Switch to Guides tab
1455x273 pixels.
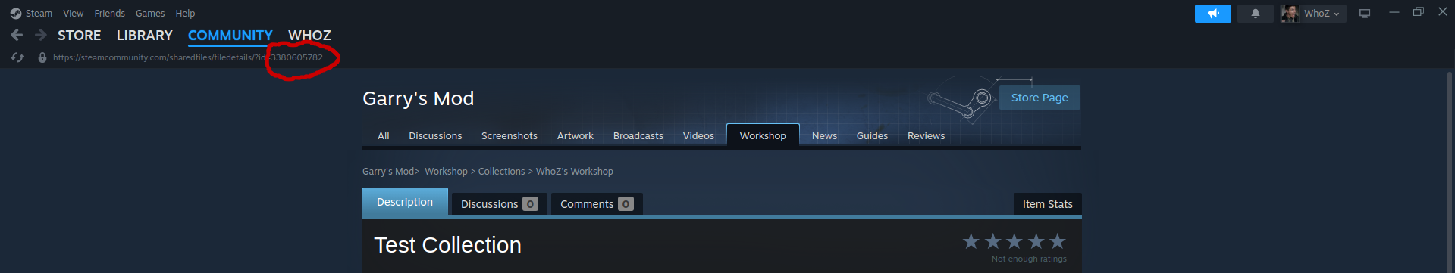point(872,135)
